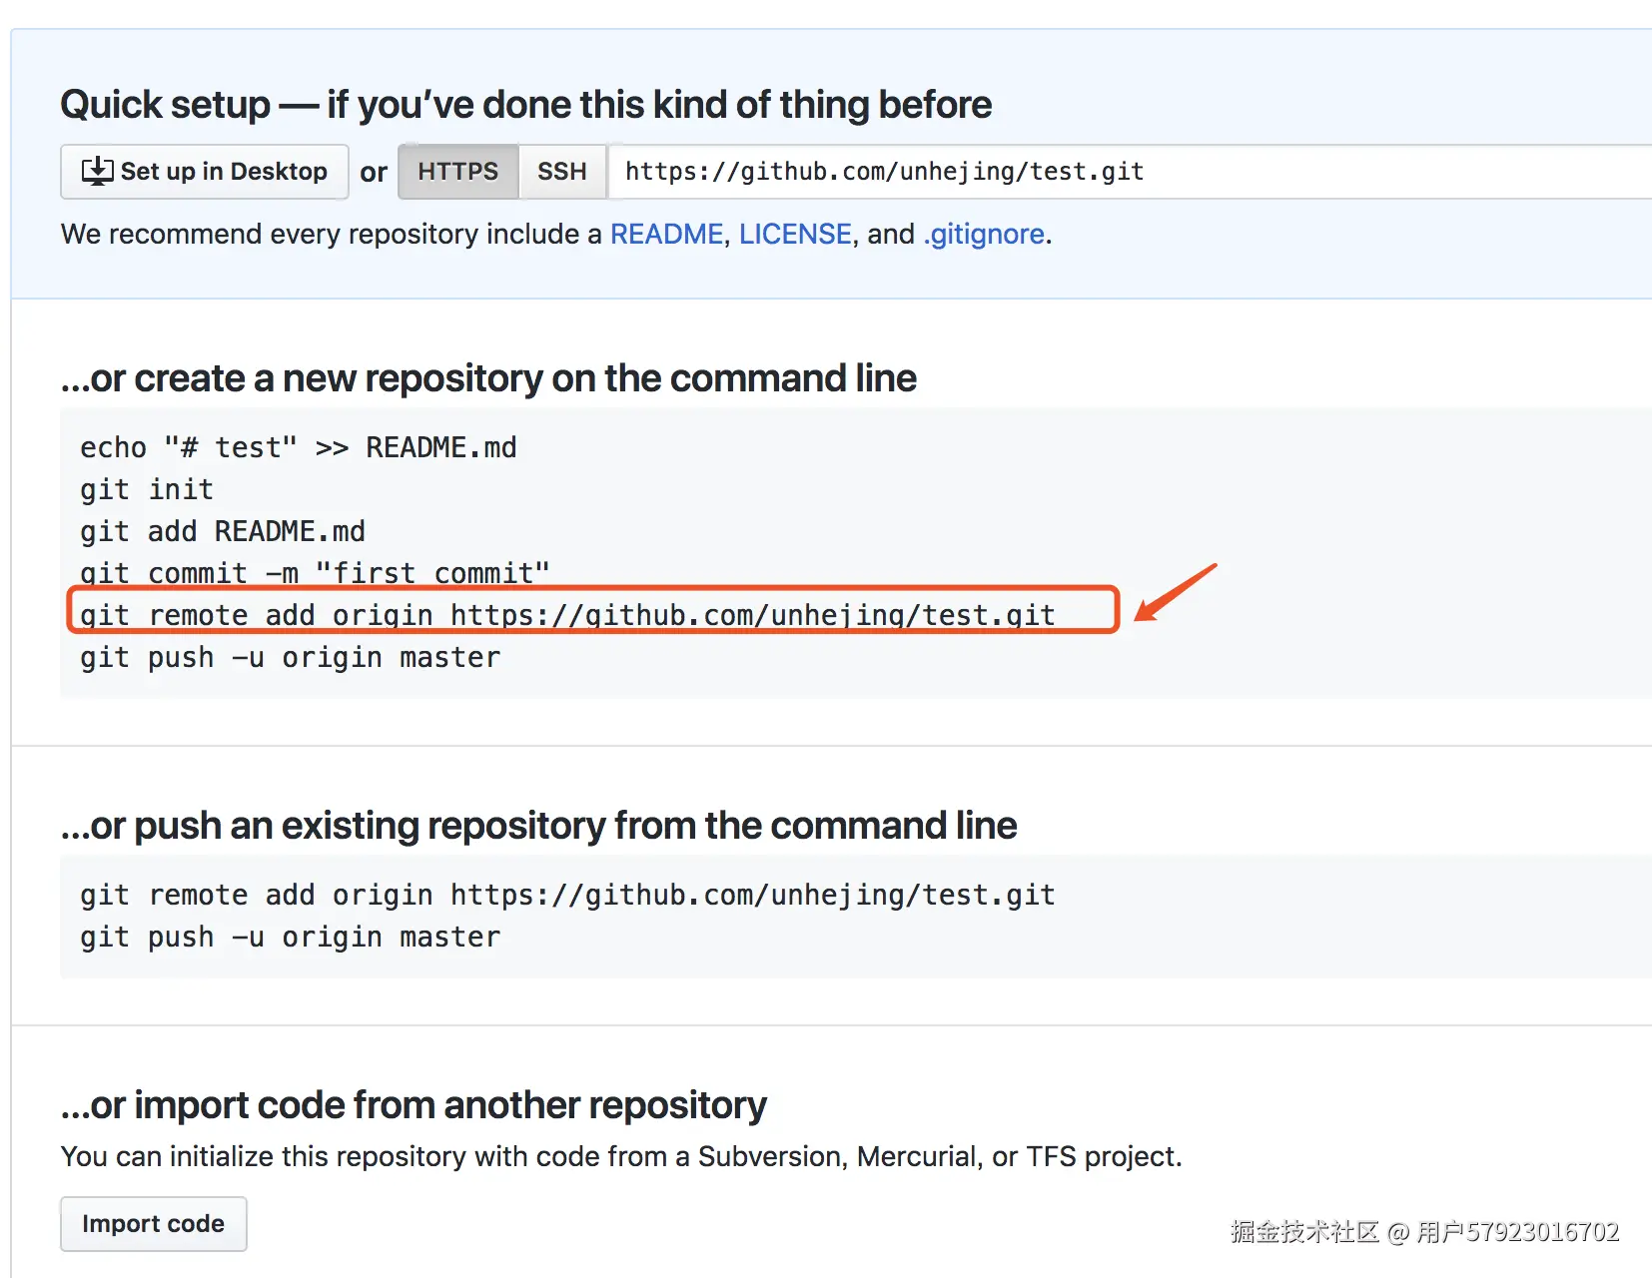1652x1278 pixels.
Task: Click the Quick setup heading
Action: point(525,105)
